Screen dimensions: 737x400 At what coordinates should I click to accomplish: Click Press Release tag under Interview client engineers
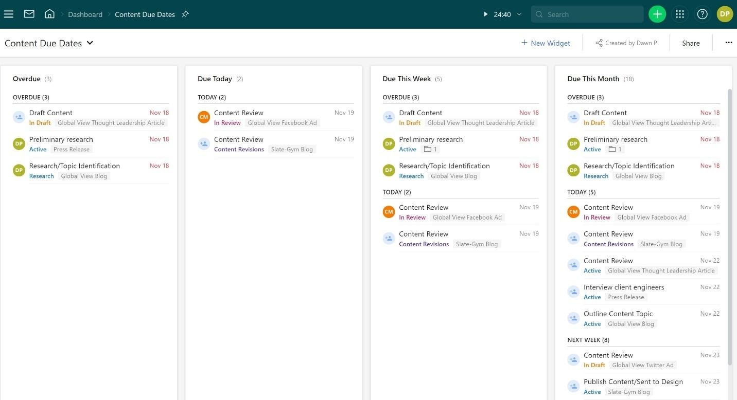[626, 297]
